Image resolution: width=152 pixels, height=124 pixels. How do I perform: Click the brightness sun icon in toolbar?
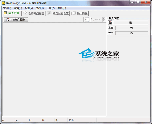87,20
